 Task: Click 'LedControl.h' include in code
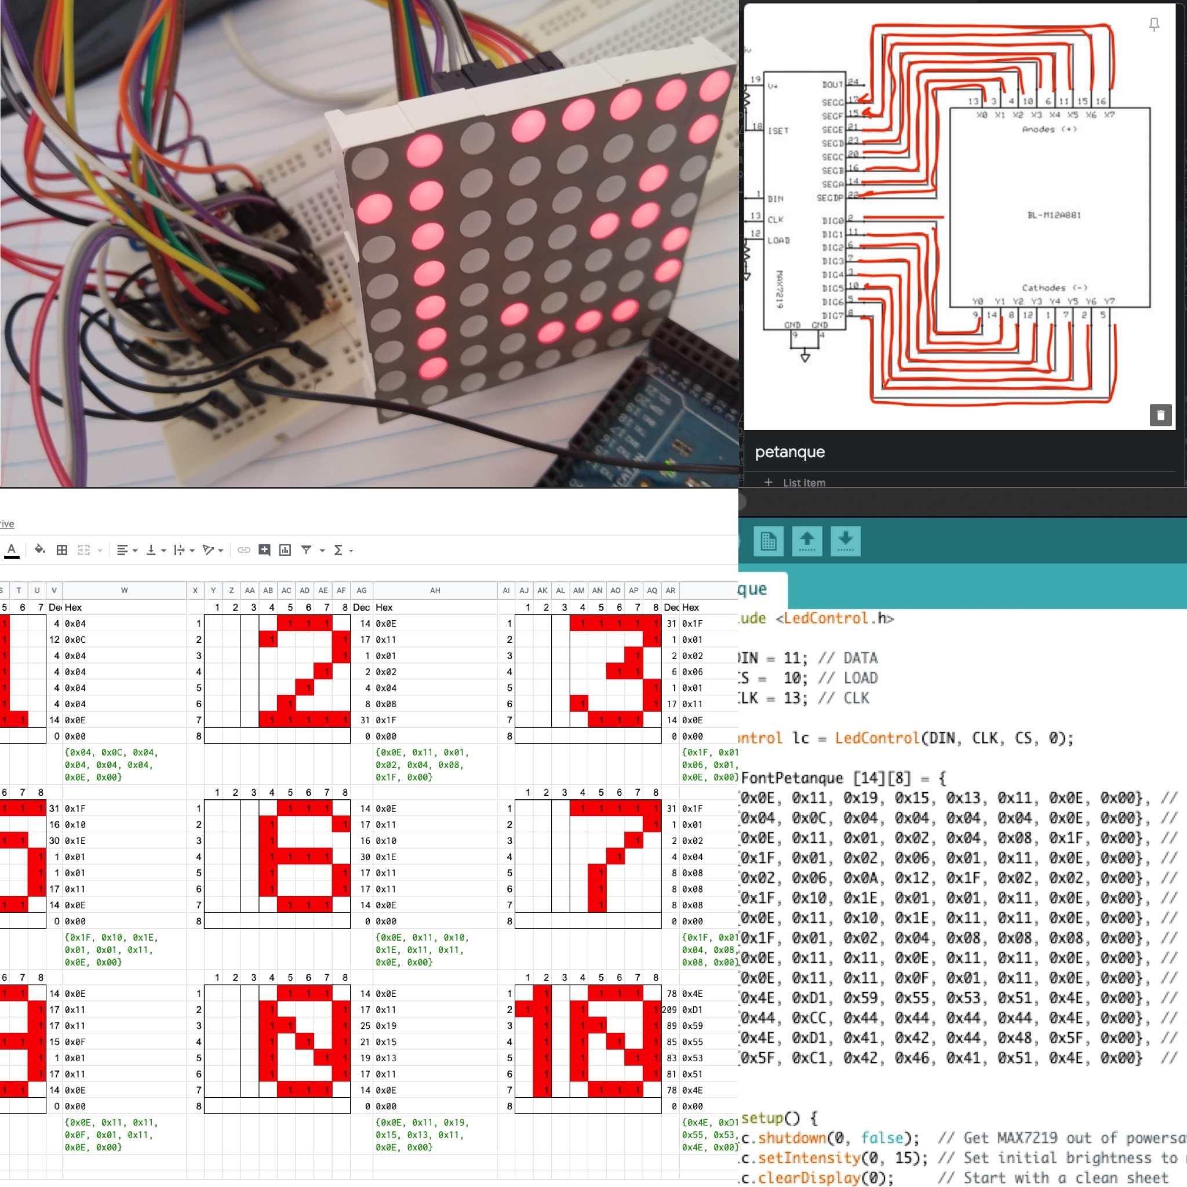[x=835, y=618]
